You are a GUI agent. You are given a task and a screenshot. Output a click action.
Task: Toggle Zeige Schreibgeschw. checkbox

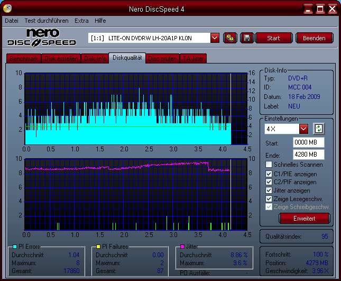[269, 207]
